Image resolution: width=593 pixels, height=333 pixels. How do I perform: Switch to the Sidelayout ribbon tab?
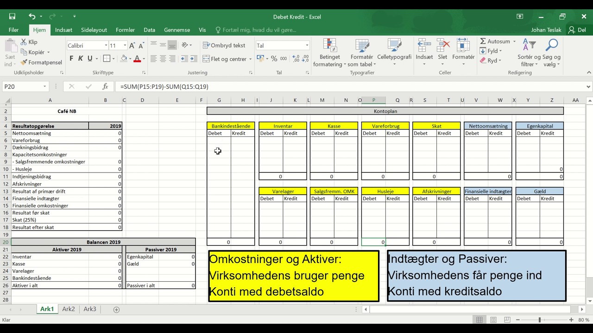coord(94,30)
